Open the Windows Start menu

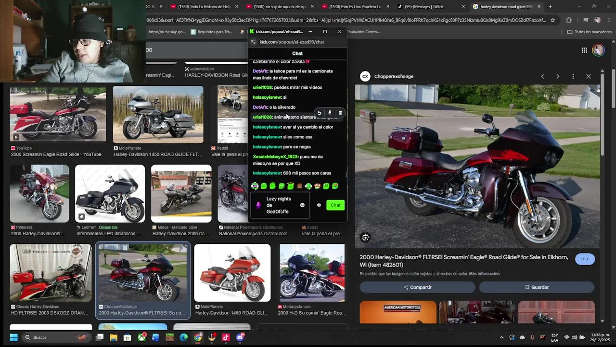pos(13,337)
